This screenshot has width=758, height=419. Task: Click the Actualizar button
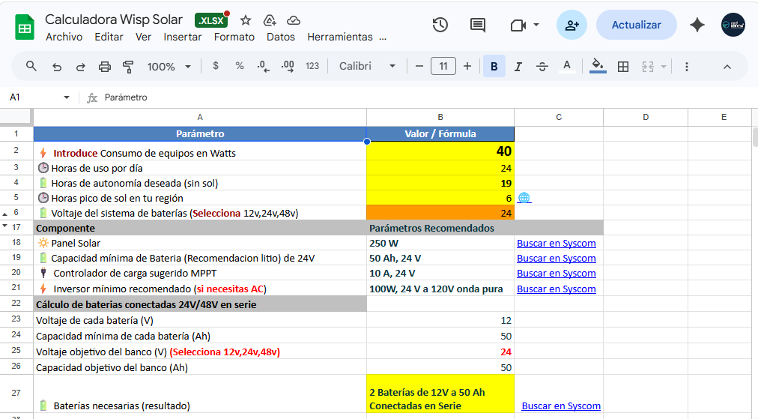coord(636,25)
